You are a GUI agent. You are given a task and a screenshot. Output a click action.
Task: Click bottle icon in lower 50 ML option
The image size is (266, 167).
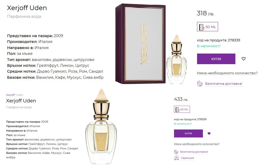(x=177, y=109)
